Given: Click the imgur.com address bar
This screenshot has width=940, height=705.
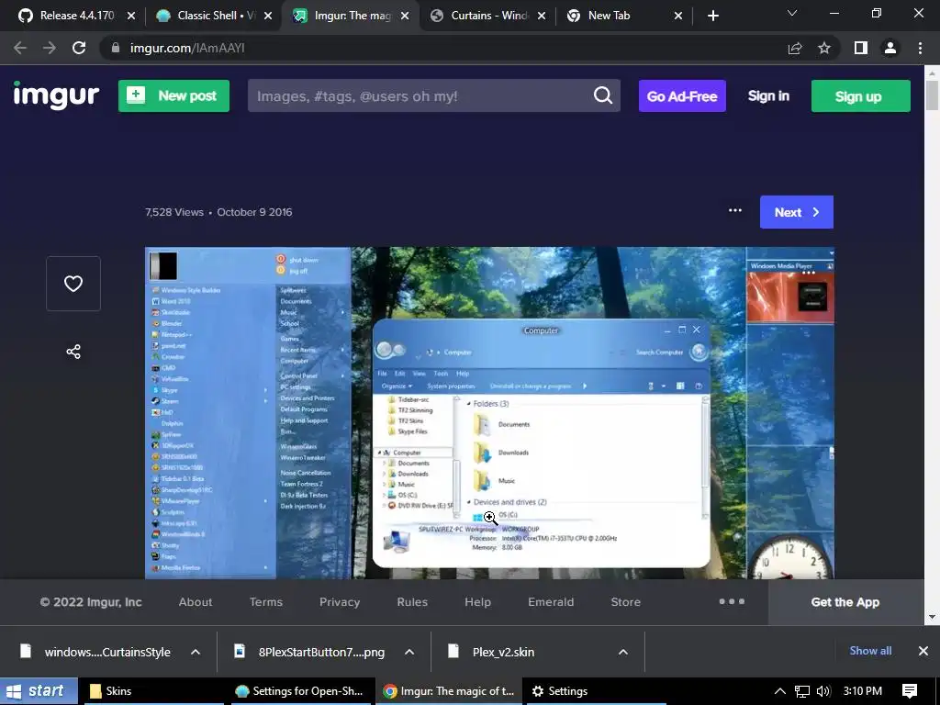Looking at the screenshot, I should pyautogui.click(x=443, y=48).
